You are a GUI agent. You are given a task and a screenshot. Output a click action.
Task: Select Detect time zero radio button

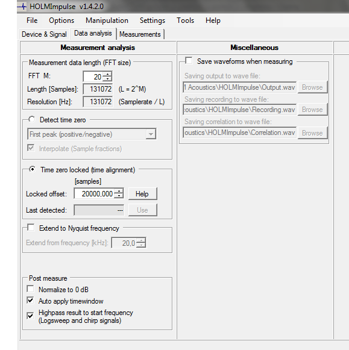[x=32, y=119]
